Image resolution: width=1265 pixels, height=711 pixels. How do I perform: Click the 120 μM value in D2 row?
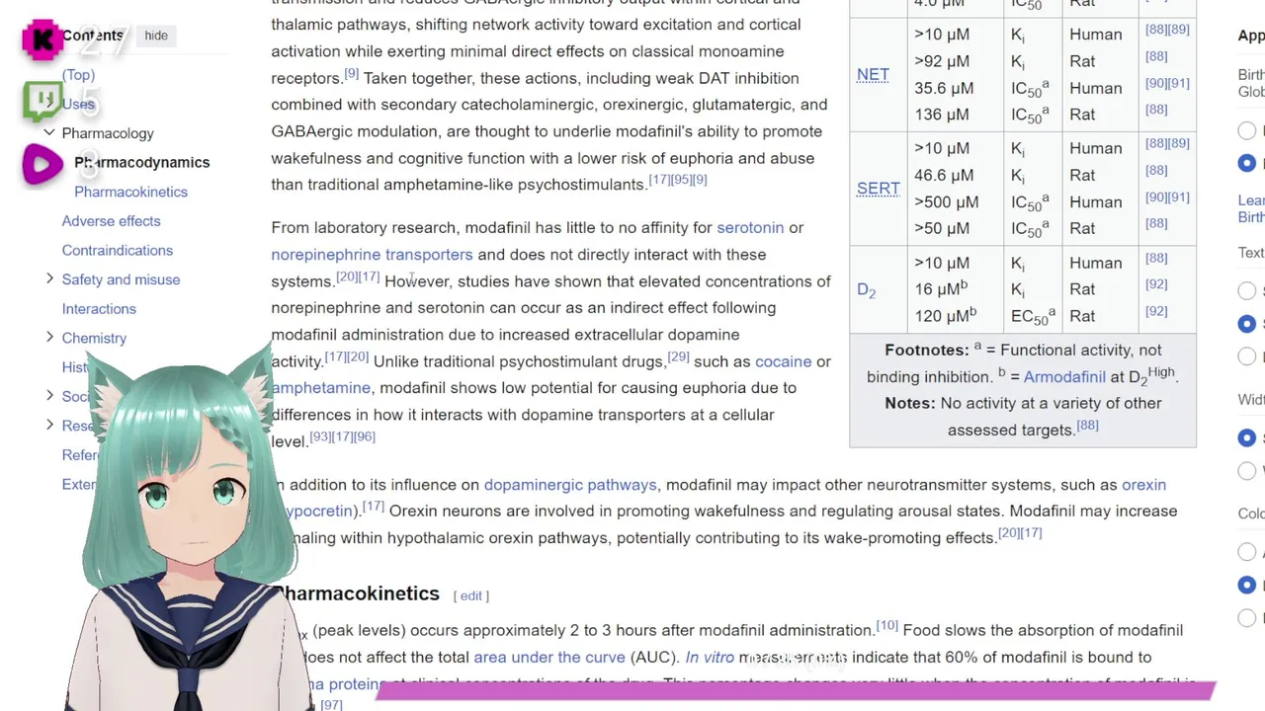point(945,315)
